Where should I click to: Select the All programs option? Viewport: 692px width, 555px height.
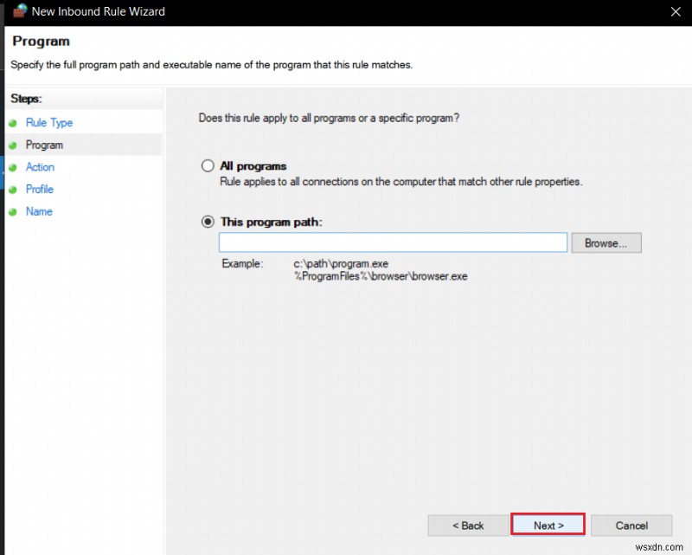(208, 165)
